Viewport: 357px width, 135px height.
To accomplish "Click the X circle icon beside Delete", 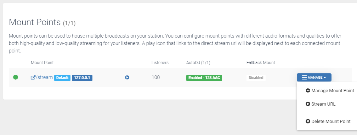I will 308,121.
